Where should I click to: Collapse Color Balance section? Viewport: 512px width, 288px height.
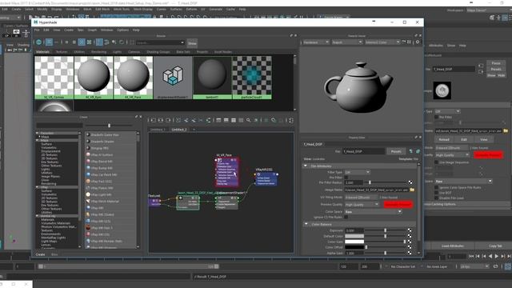click(306, 224)
